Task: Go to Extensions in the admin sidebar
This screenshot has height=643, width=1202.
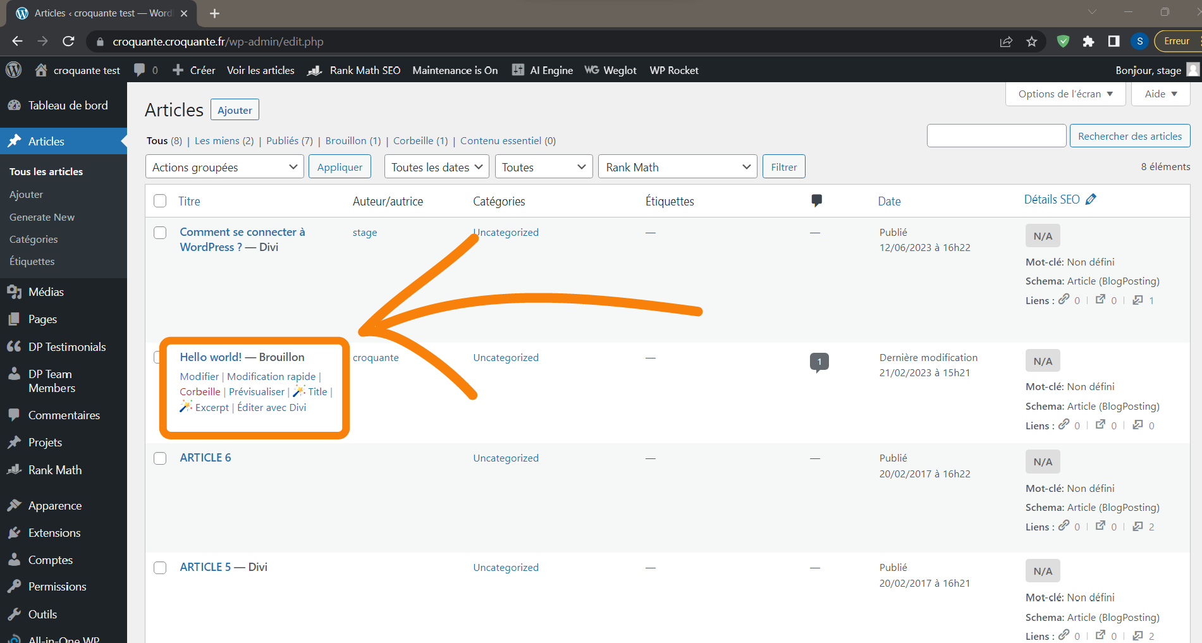Action: tap(54, 533)
